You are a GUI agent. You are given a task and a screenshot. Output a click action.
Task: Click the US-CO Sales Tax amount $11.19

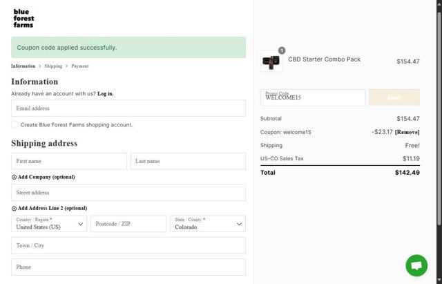coord(411,158)
